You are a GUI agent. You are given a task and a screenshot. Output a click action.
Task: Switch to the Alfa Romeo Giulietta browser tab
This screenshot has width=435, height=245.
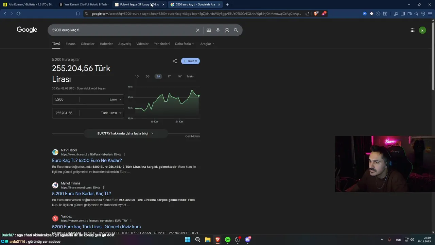point(28,4)
